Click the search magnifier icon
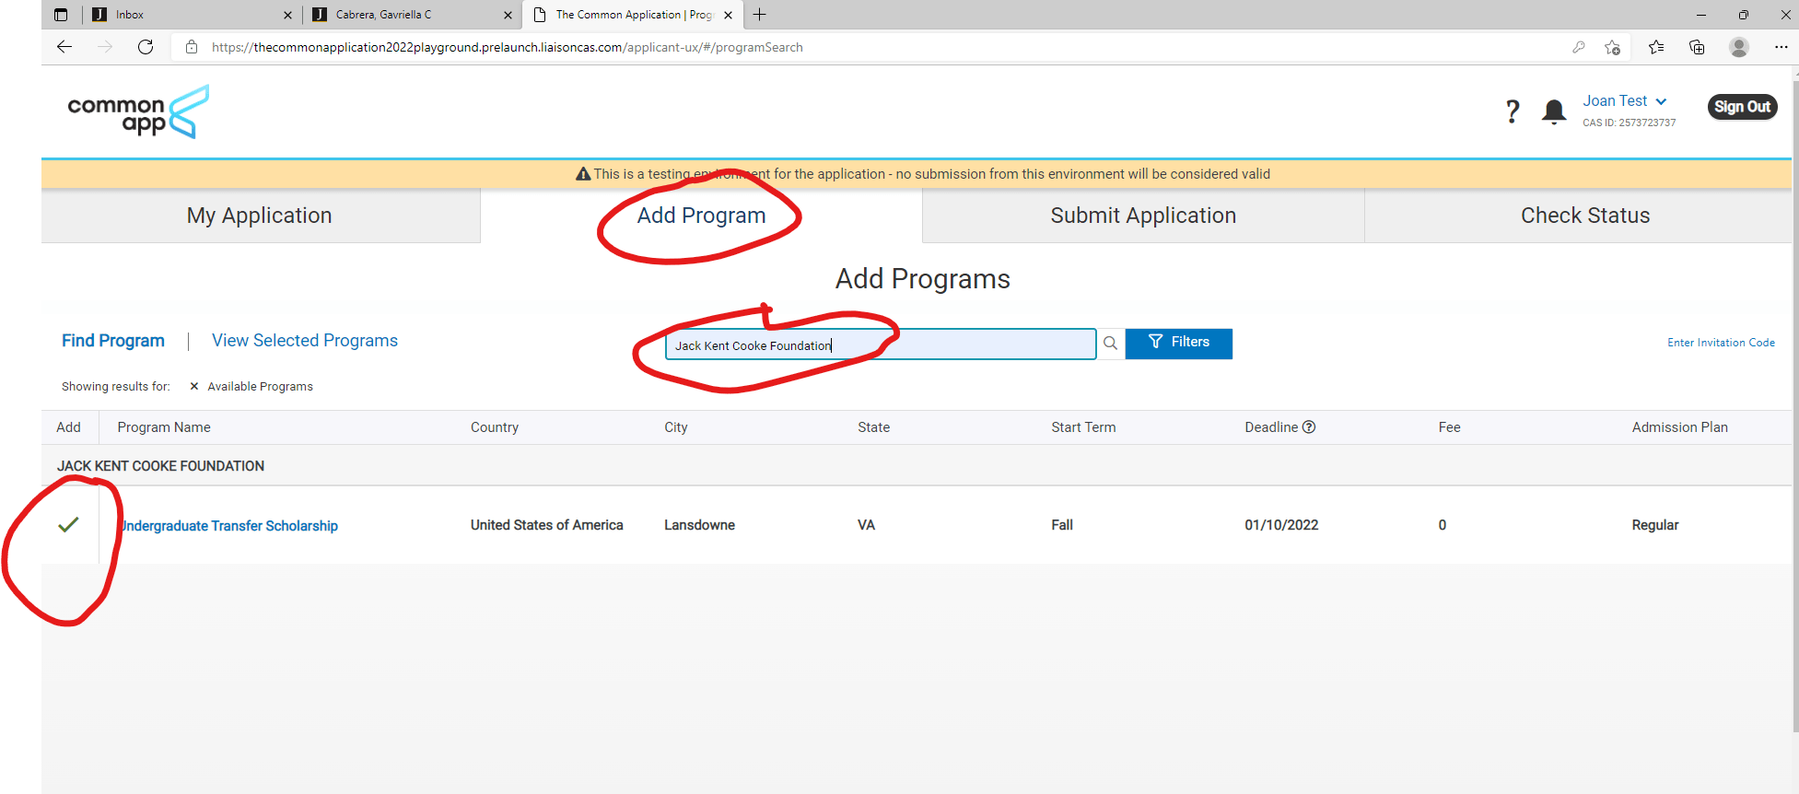This screenshot has width=1799, height=794. [x=1111, y=344]
